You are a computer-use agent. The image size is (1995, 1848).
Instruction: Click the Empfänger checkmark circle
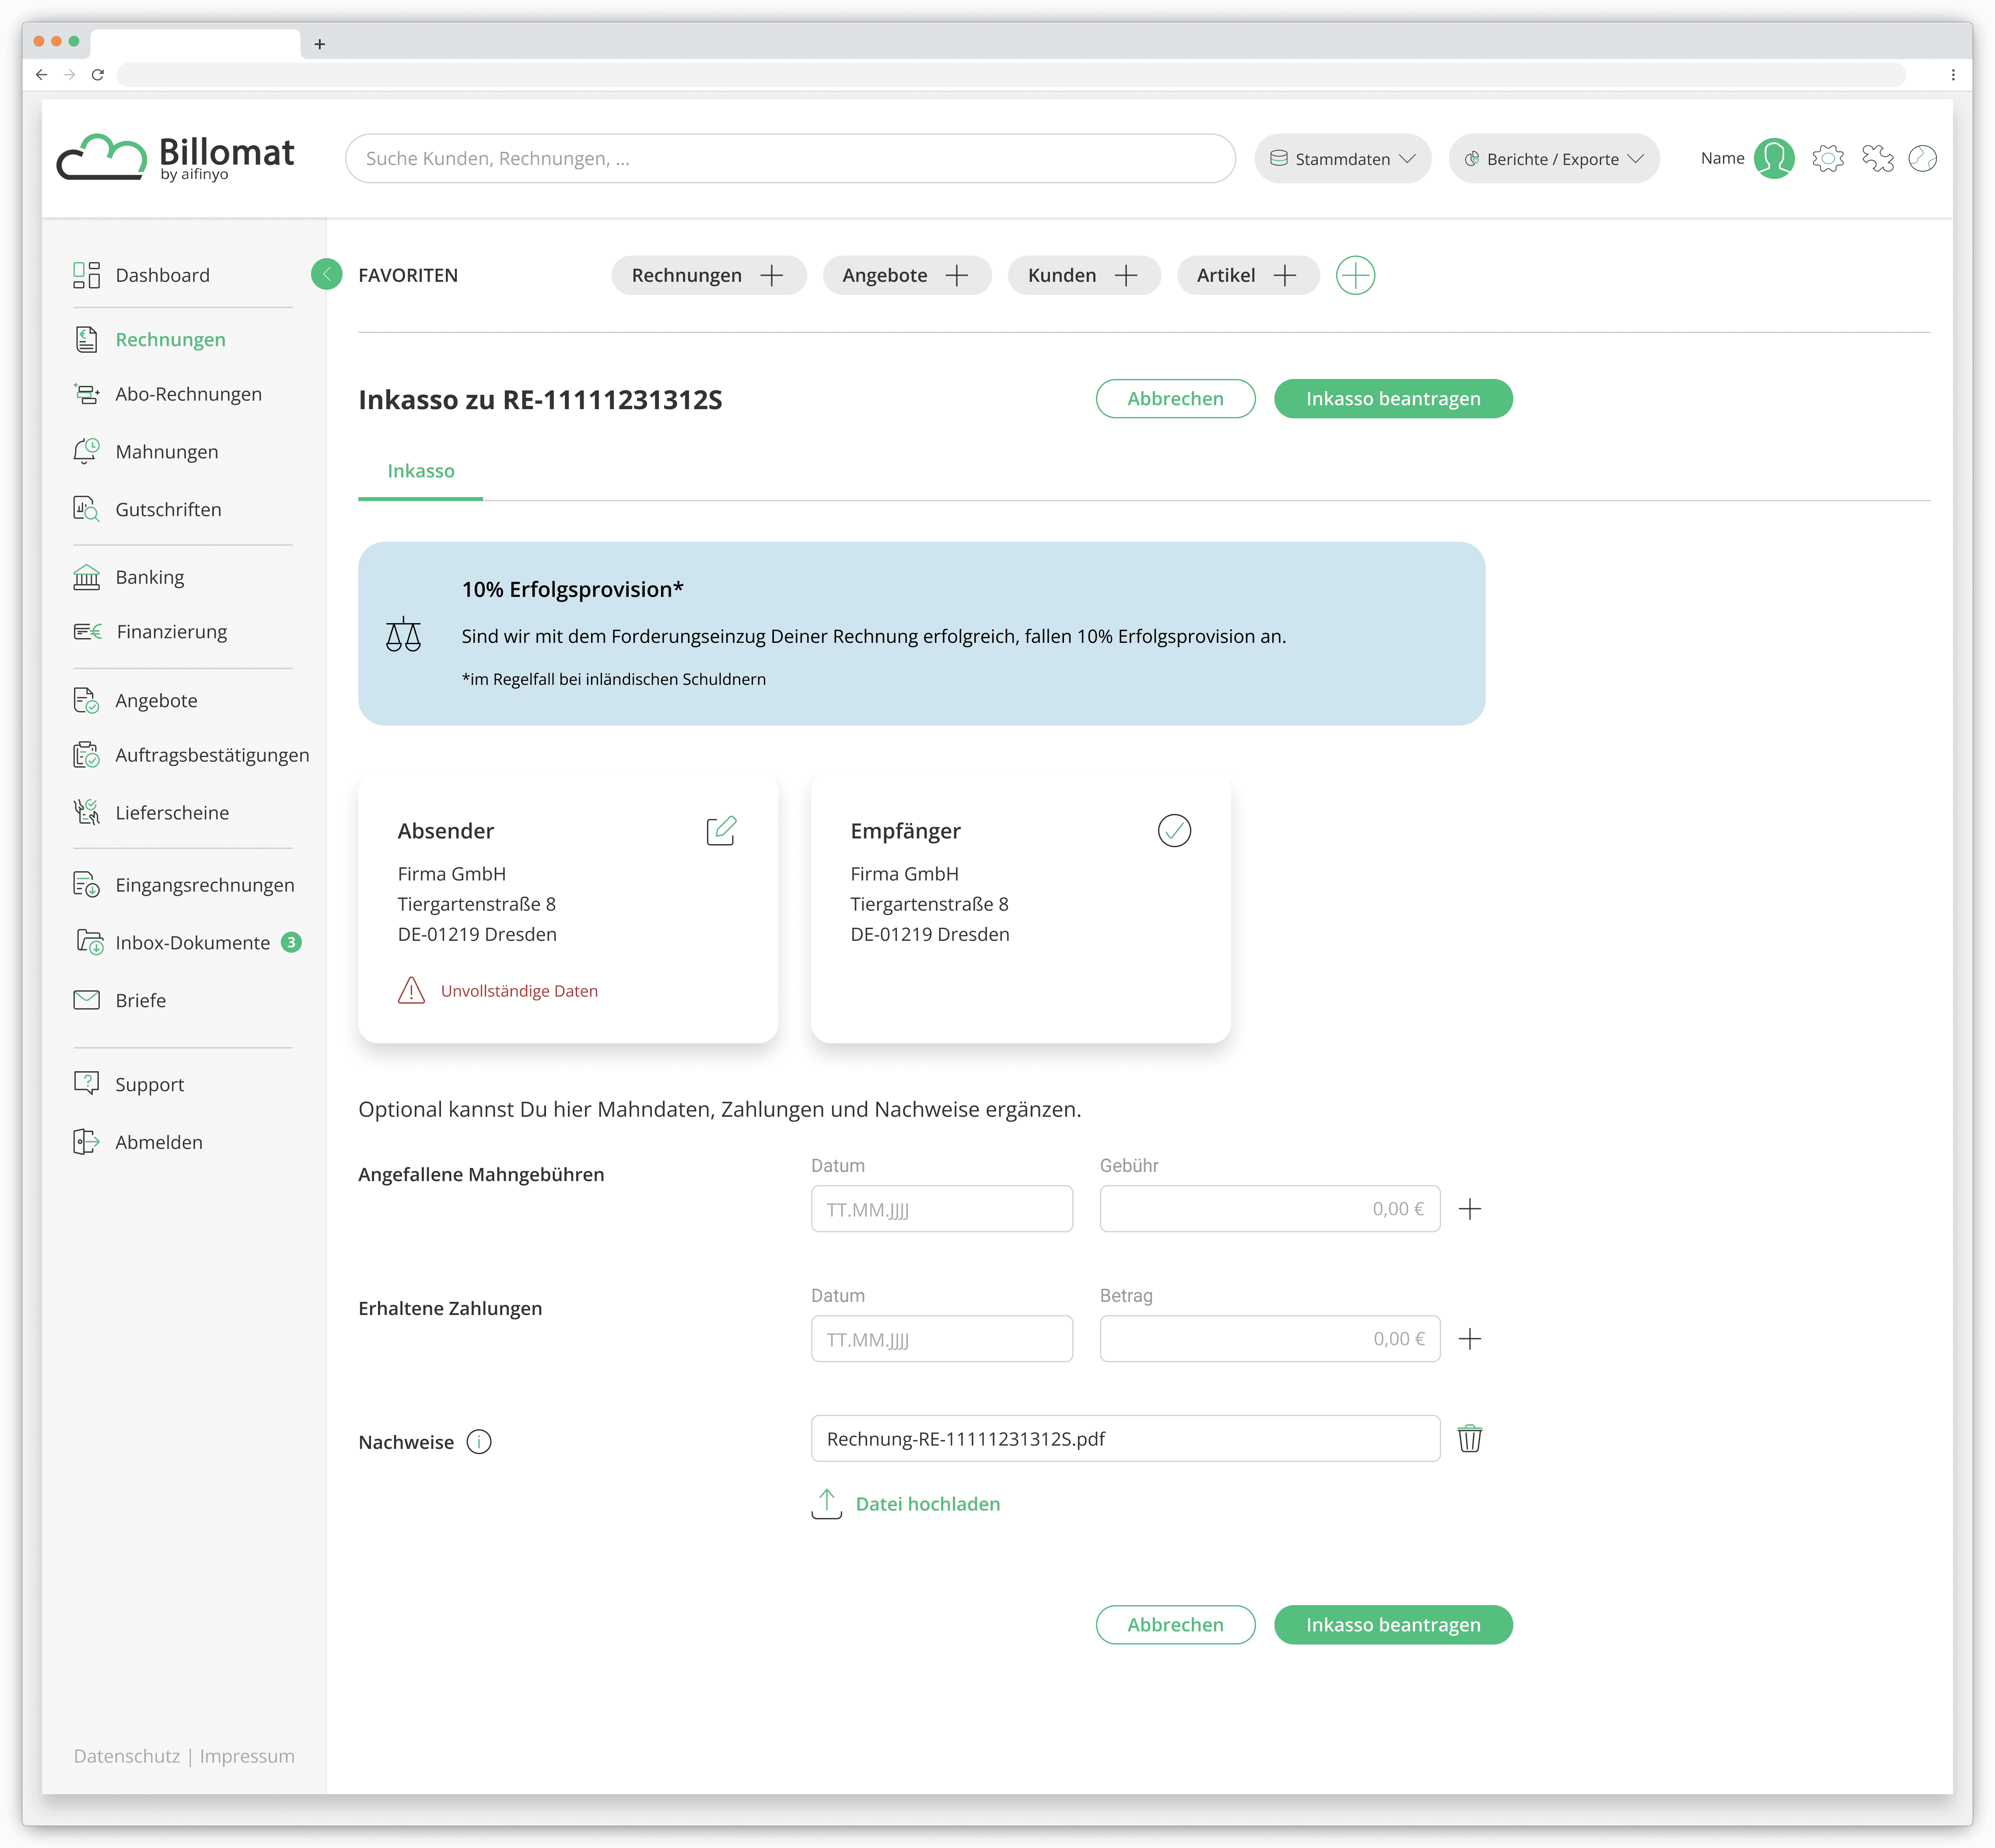point(1173,830)
